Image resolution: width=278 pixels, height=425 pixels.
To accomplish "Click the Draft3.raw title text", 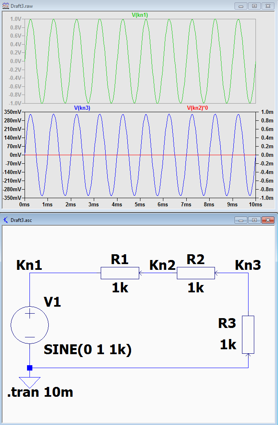I will 22,6.
